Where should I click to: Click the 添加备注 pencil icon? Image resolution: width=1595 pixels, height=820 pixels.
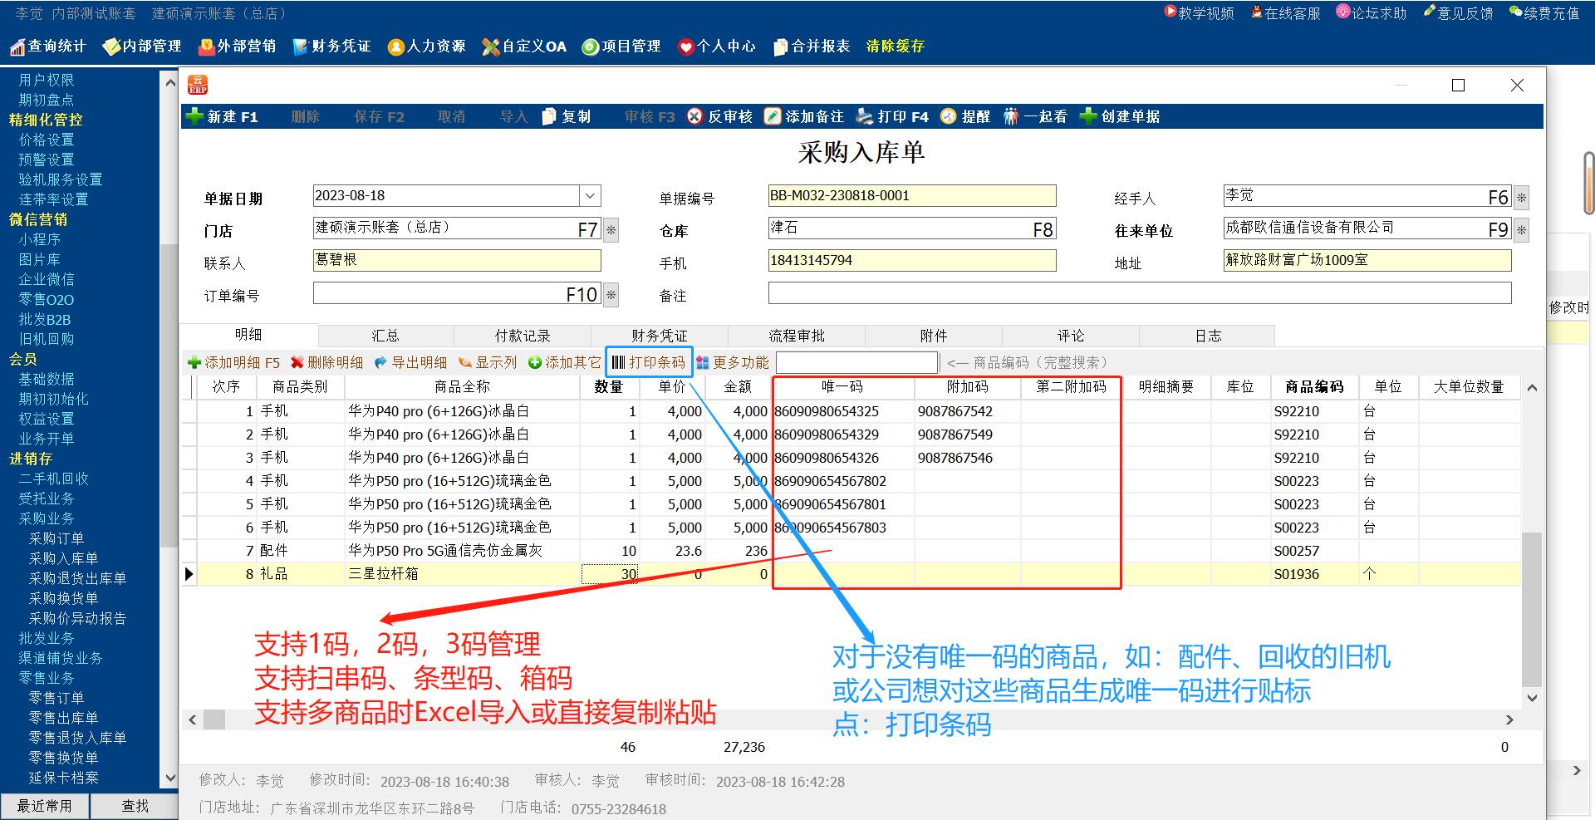pyautogui.click(x=773, y=116)
